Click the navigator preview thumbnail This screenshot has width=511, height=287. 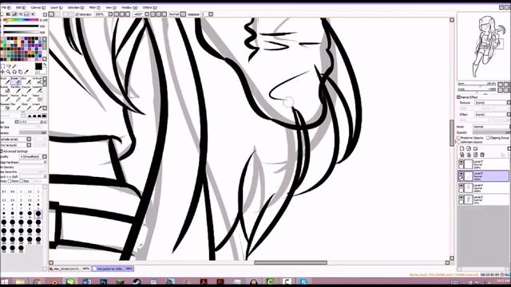click(483, 46)
